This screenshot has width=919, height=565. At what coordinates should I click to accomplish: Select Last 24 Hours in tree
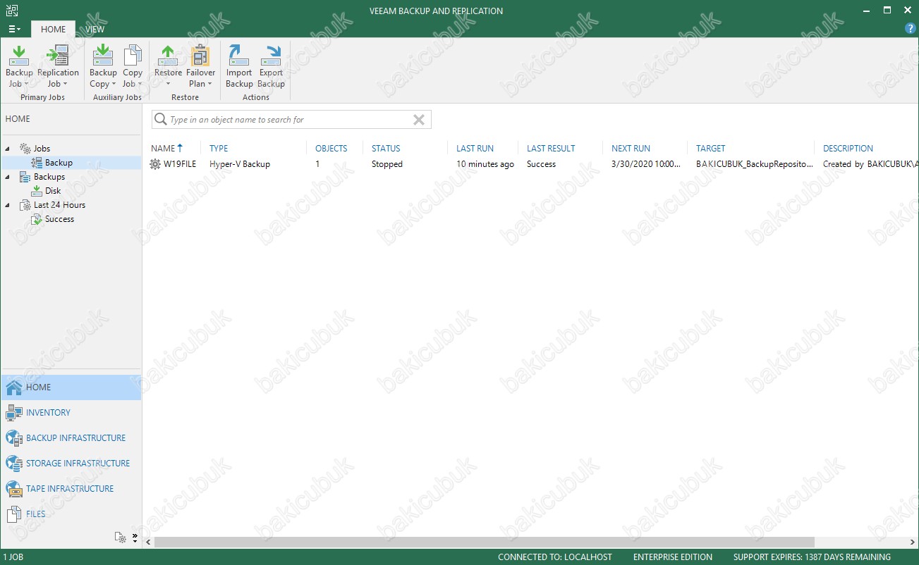click(x=59, y=205)
